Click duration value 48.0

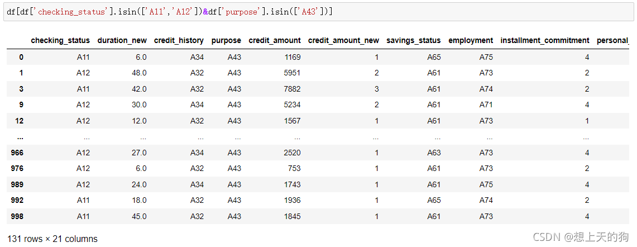[138, 73]
